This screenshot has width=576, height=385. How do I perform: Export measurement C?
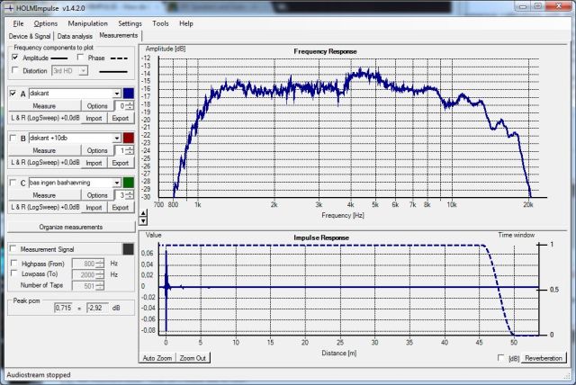pos(121,208)
